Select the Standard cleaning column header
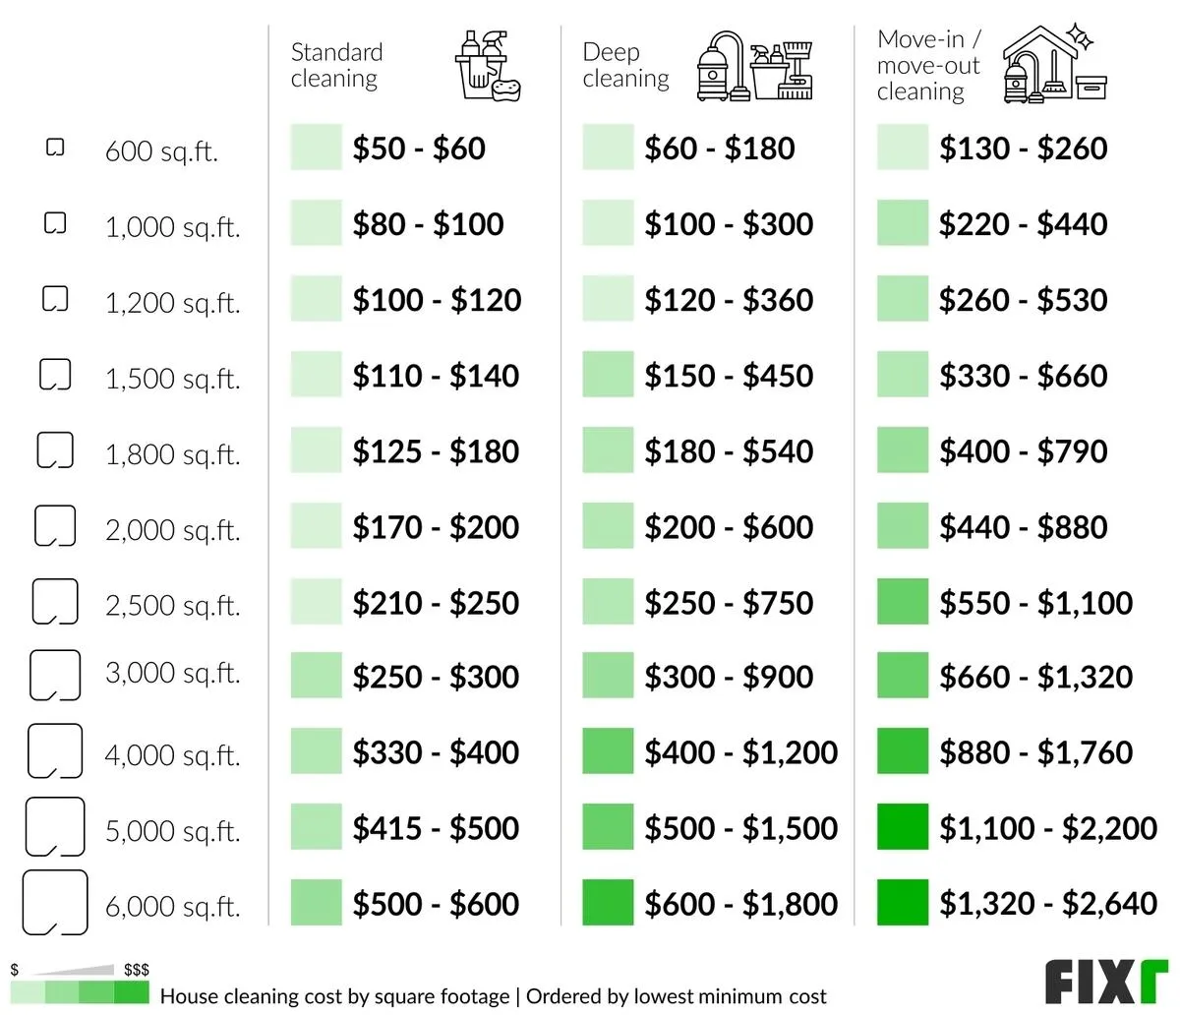This screenshot has width=1180, height=1015. pos(336,65)
